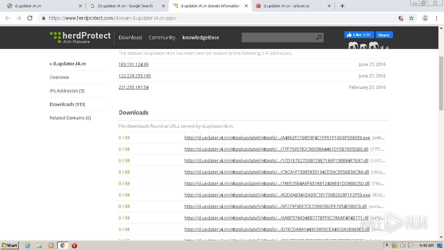444x250 pixels.
Task: View site info via the padlock icon
Action: point(44,18)
